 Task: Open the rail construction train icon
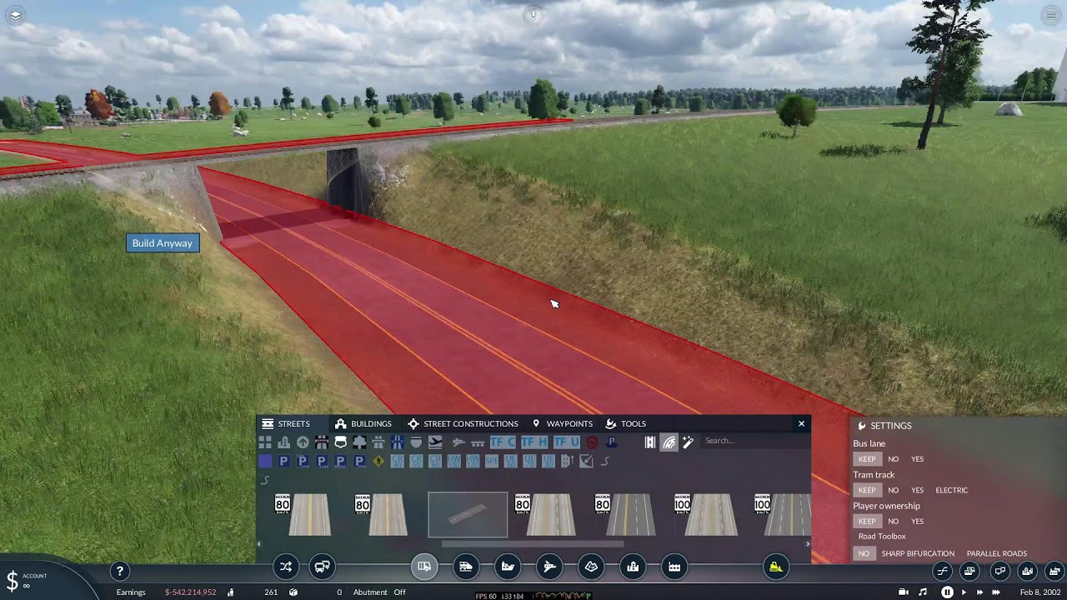[466, 567]
